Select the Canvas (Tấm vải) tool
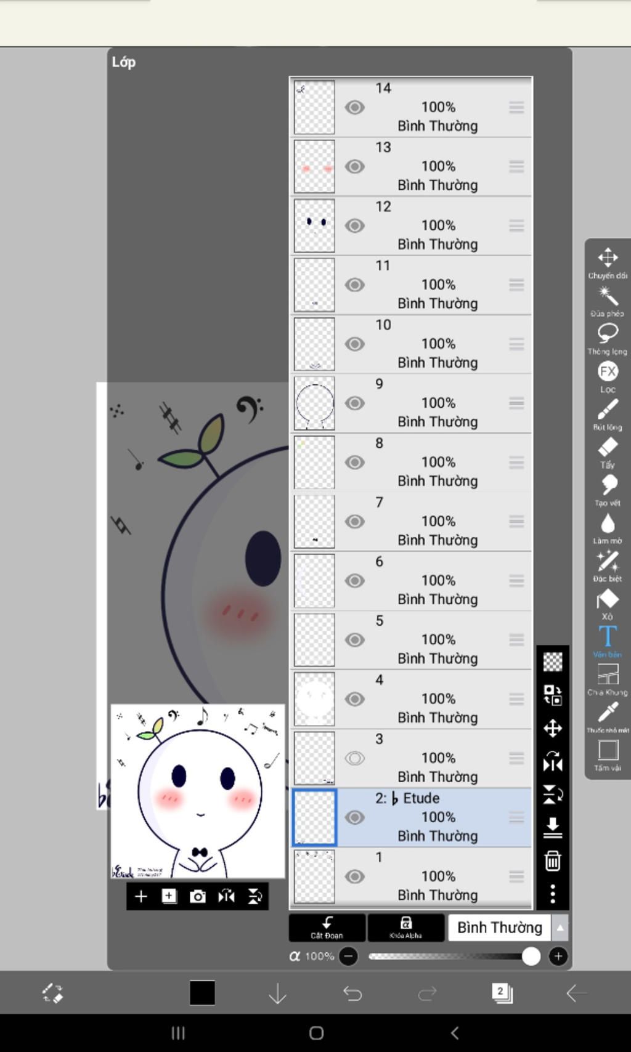The height and width of the screenshot is (1052, 631). tap(608, 755)
